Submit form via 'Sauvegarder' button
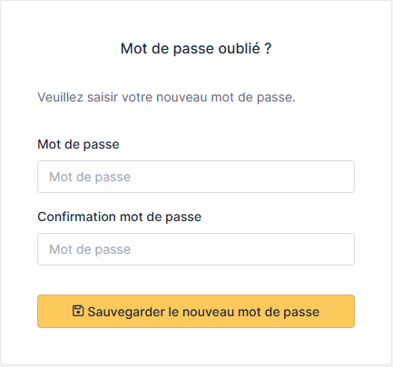Viewport: 393px width, 367px height. (196, 312)
